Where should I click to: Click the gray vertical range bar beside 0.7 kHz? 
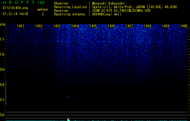pos(6,93)
